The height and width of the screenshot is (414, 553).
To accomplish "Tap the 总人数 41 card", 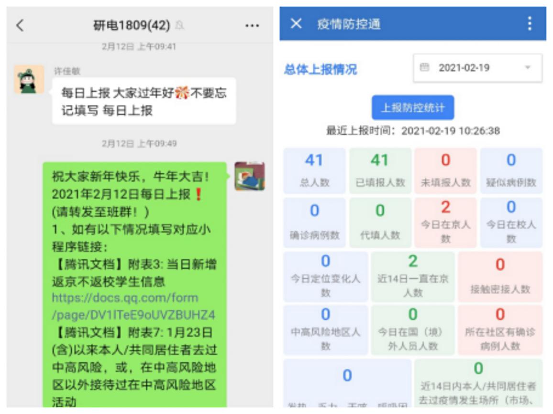I will tap(314, 170).
